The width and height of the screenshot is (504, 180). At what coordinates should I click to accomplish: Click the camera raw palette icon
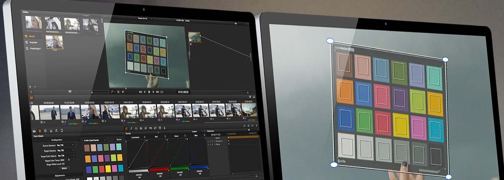[34, 130]
